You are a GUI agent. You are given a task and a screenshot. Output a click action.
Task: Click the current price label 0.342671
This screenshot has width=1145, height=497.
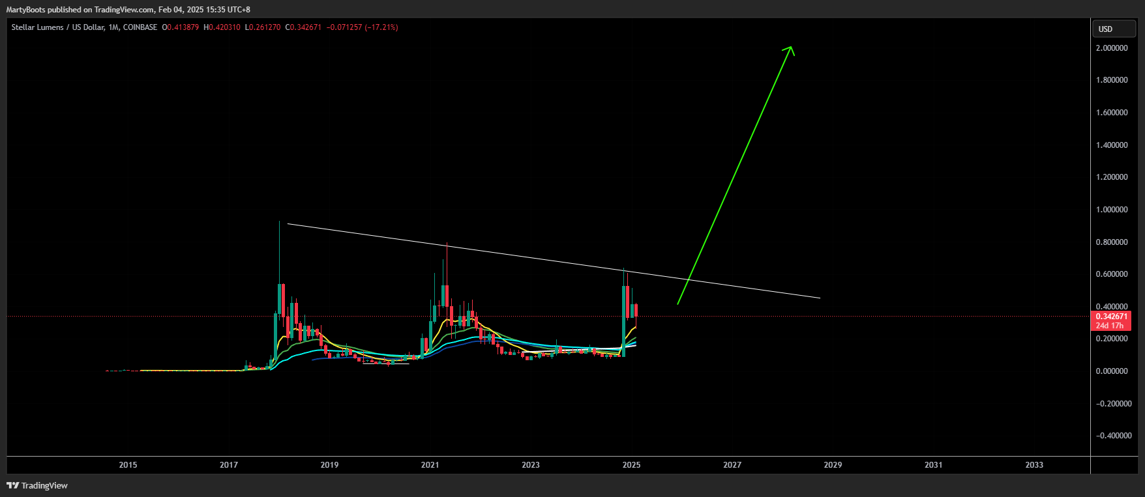point(1111,317)
